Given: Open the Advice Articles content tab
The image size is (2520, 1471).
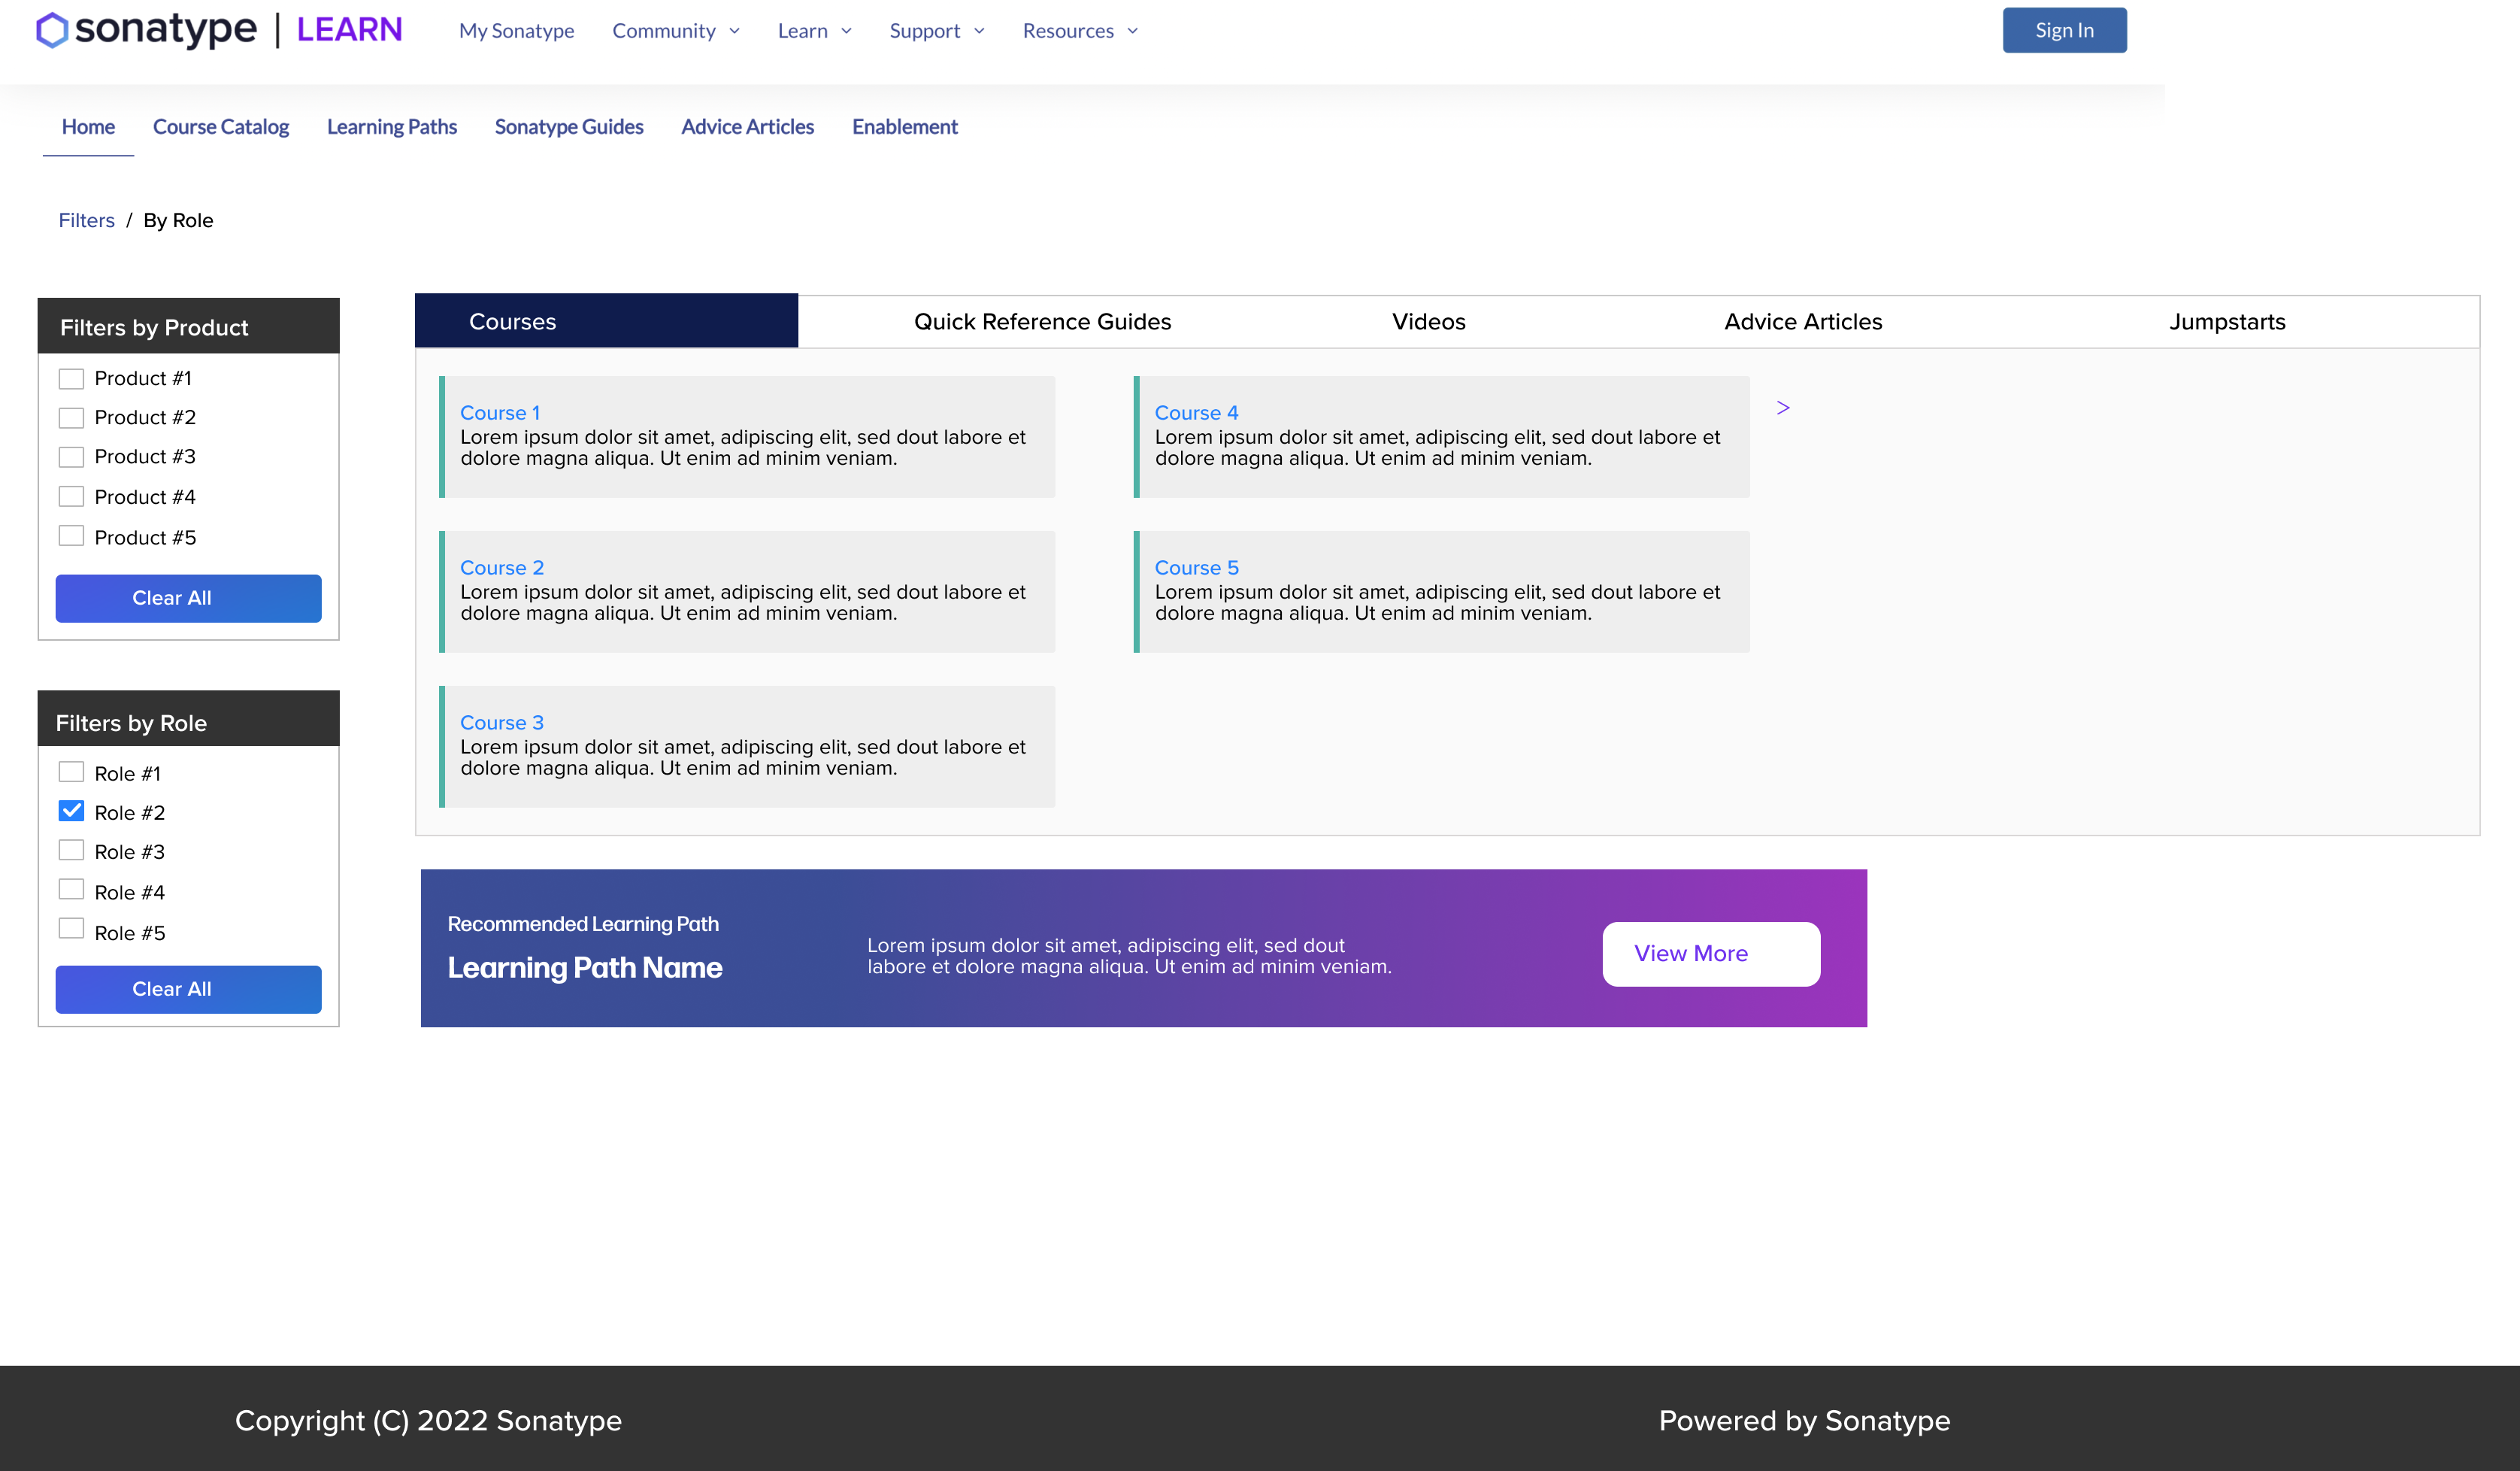Looking at the screenshot, I should coord(1802,322).
